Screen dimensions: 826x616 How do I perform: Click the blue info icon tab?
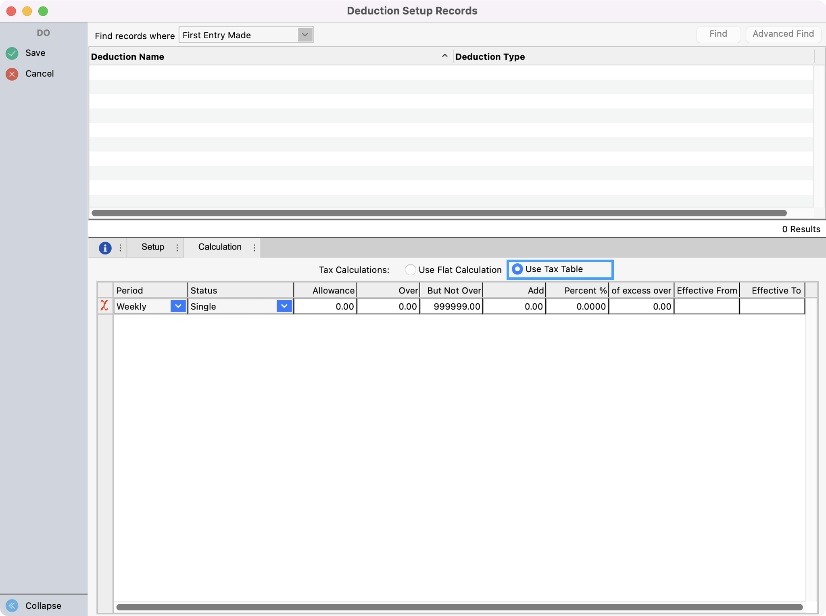[x=105, y=248]
